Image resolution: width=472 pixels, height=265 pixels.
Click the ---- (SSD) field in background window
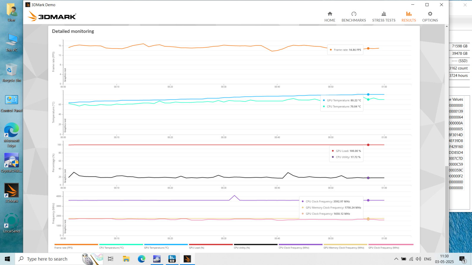point(460,61)
